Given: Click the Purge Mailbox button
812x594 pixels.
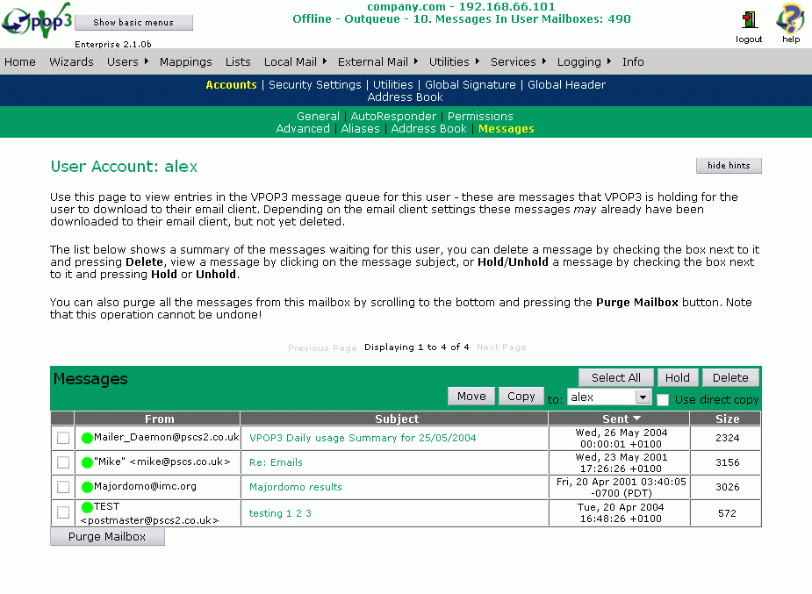Looking at the screenshot, I should (x=107, y=537).
